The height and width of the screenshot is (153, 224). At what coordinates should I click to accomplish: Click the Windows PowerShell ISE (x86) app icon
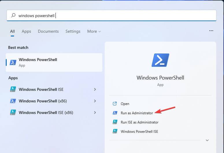click(x=13, y=113)
